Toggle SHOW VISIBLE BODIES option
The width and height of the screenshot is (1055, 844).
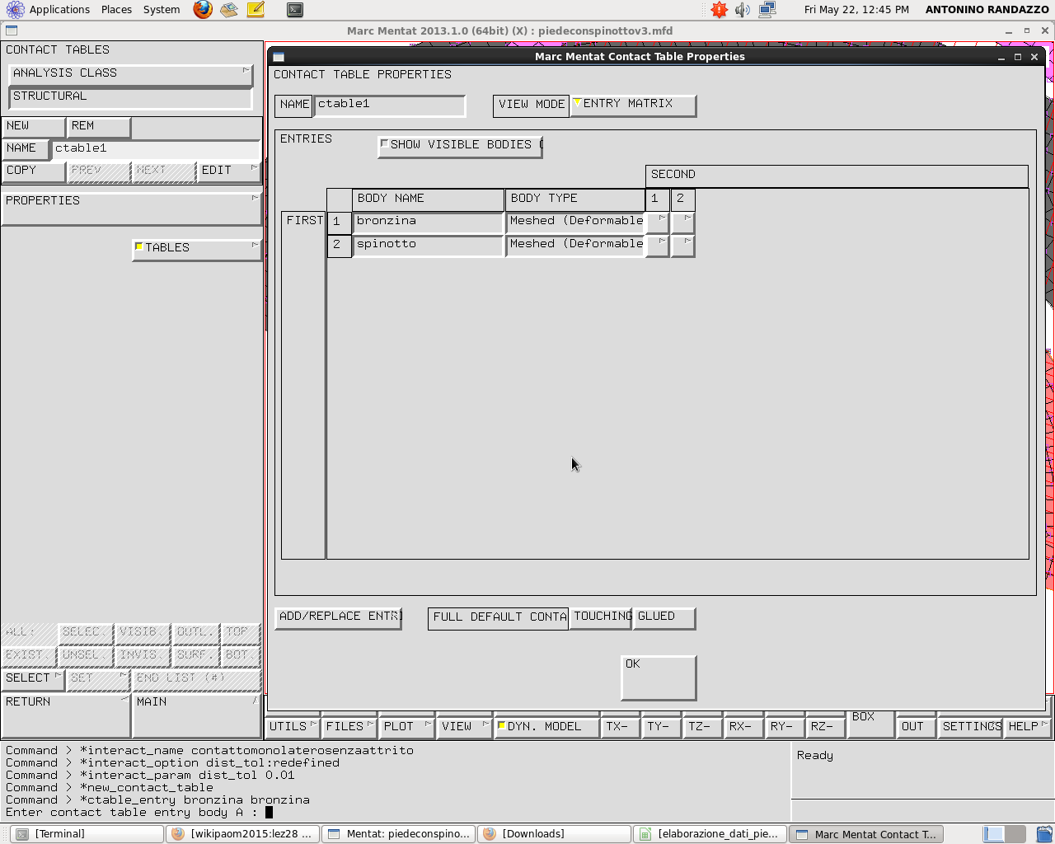point(460,145)
